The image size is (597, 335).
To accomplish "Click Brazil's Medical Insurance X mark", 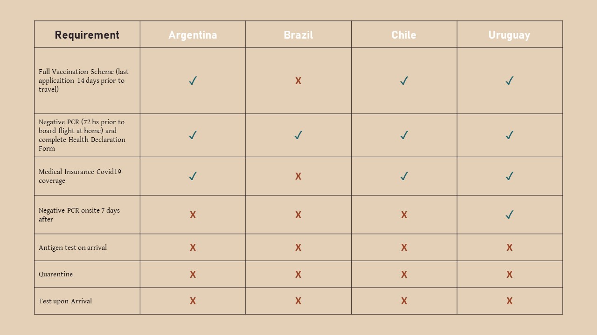I will [x=298, y=176].
